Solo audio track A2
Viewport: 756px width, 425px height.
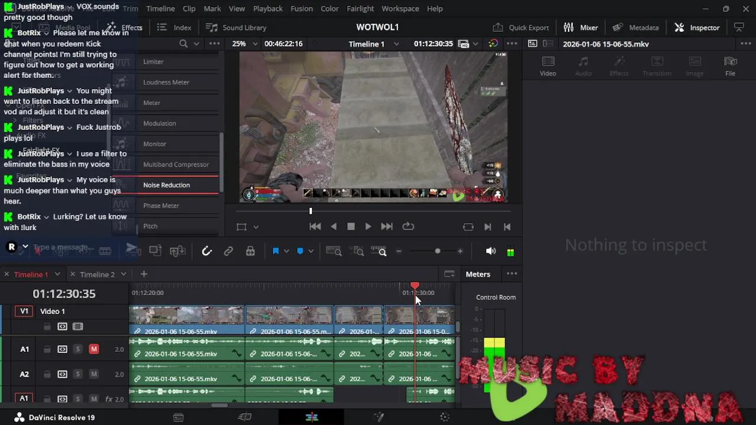pyautogui.click(x=77, y=374)
